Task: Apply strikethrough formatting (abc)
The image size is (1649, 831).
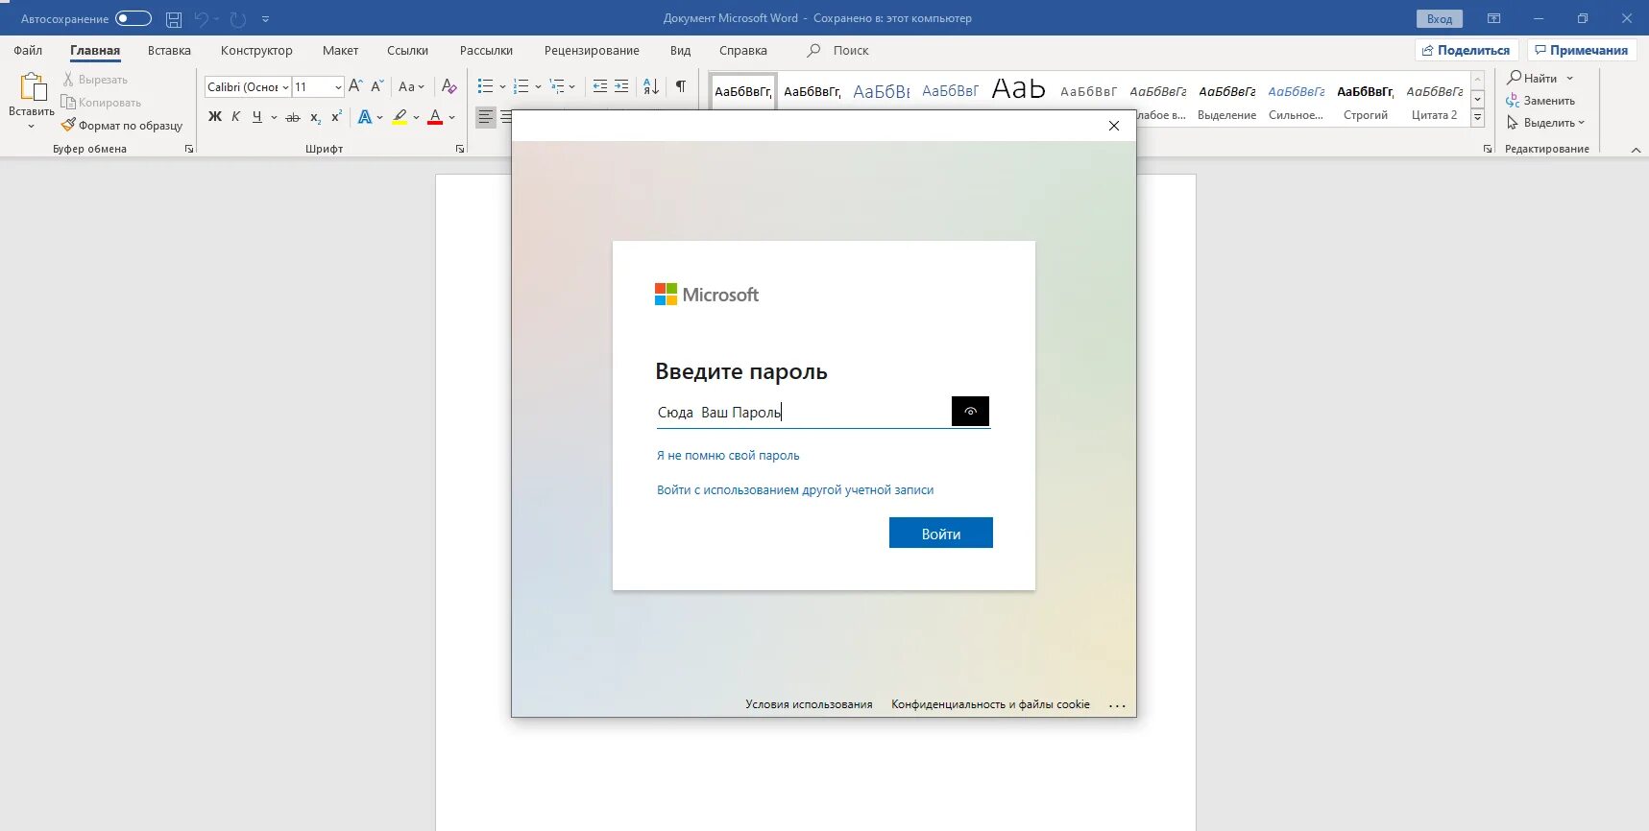Action: [293, 117]
